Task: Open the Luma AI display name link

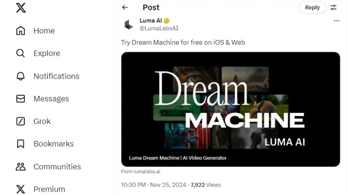Action: (x=151, y=20)
